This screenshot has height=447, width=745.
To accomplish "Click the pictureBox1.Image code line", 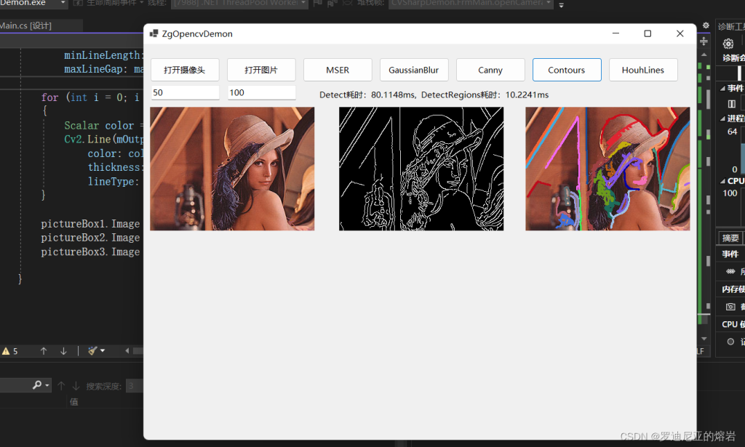I will point(90,224).
